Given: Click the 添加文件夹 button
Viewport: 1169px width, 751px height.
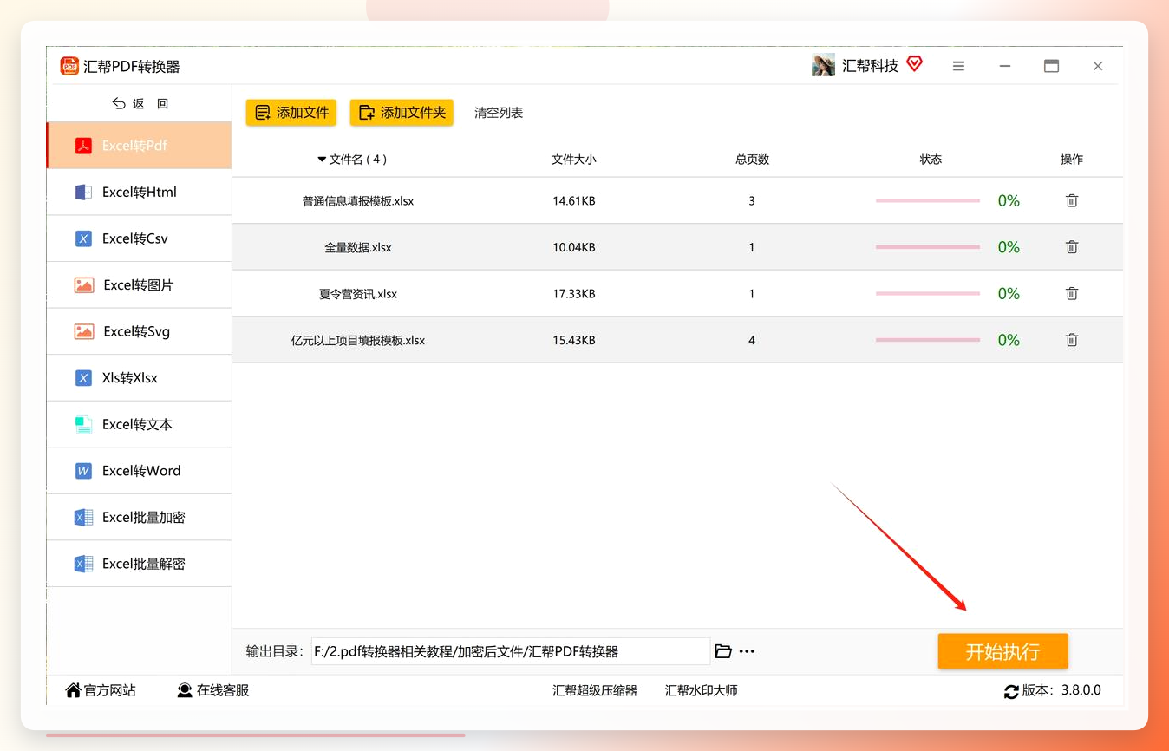Looking at the screenshot, I should click(x=402, y=113).
